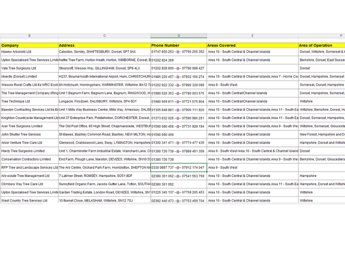The image size is (345, 258).
Task: Click the 'Phone Number' header cell
Action: pos(179,45)
